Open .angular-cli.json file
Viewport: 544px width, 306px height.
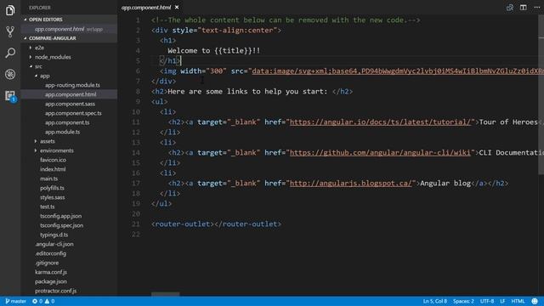54,244
